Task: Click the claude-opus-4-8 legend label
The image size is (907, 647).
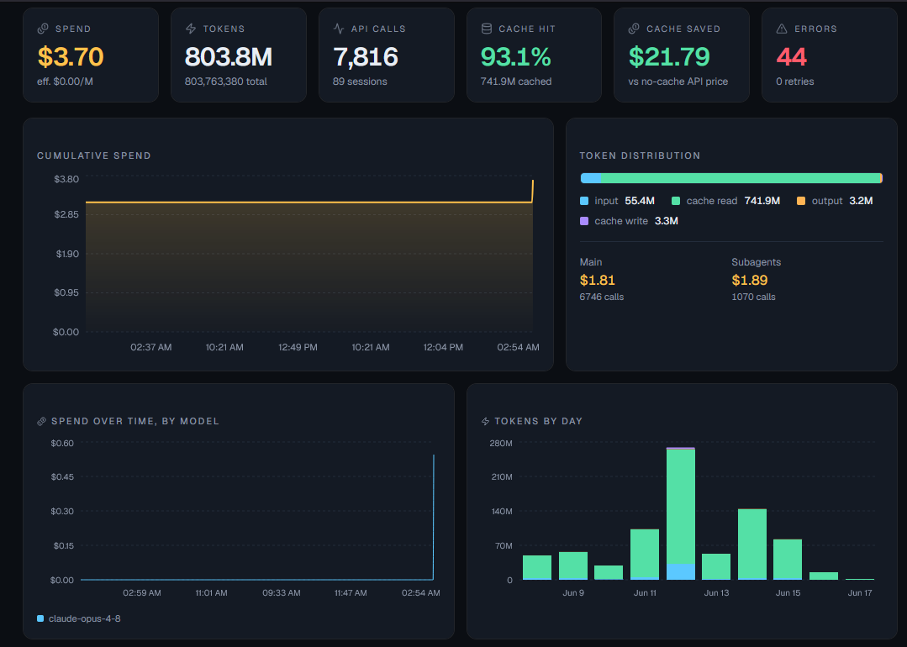Action: [84, 618]
